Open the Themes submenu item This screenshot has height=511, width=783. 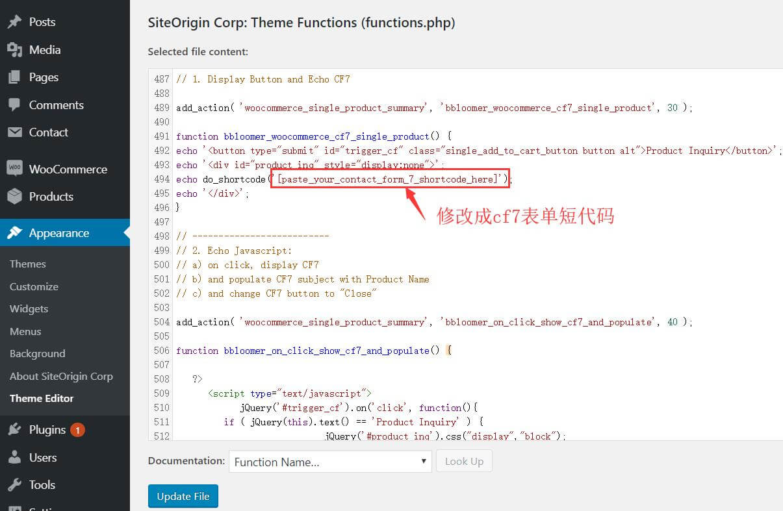[x=28, y=264]
